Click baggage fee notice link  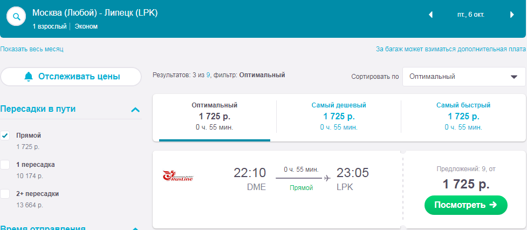pyautogui.click(x=451, y=49)
